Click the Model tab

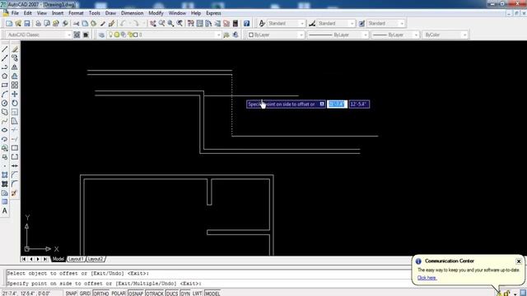(58, 259)
